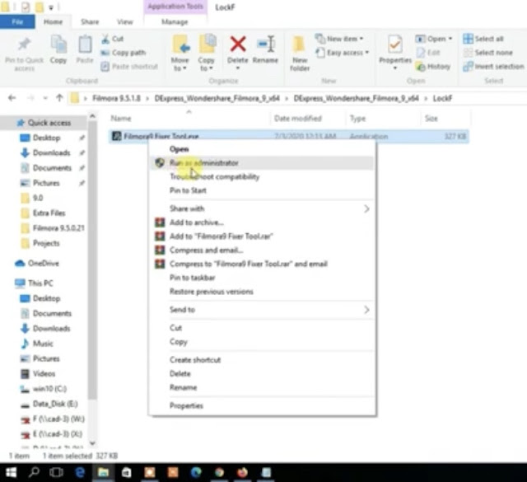Sort by the Type column header
Viewport: 527px width, 482px height.
click(357, 119)
